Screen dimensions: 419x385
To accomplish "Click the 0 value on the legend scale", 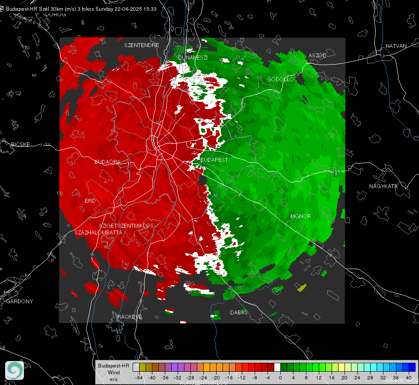I will (x=280, y=378).
